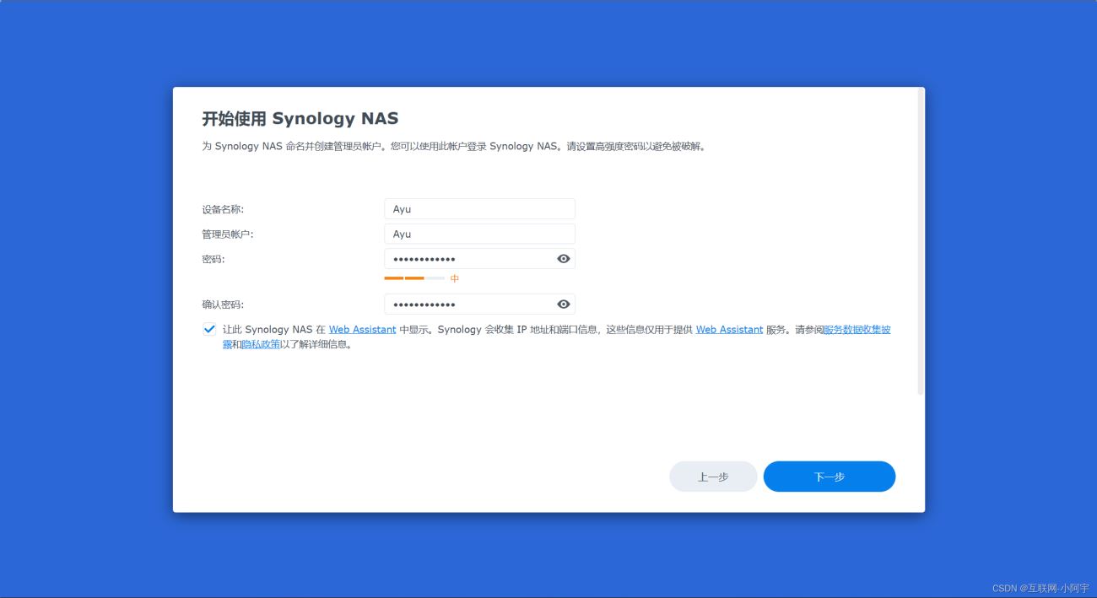This screenshot has width=1097, height=598.
Task: Reveal the confirm password field text
Action: coord(564,304)
